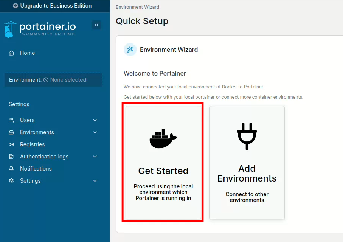Click the Portainer logo in the sidebar

(x=40, y=29)
